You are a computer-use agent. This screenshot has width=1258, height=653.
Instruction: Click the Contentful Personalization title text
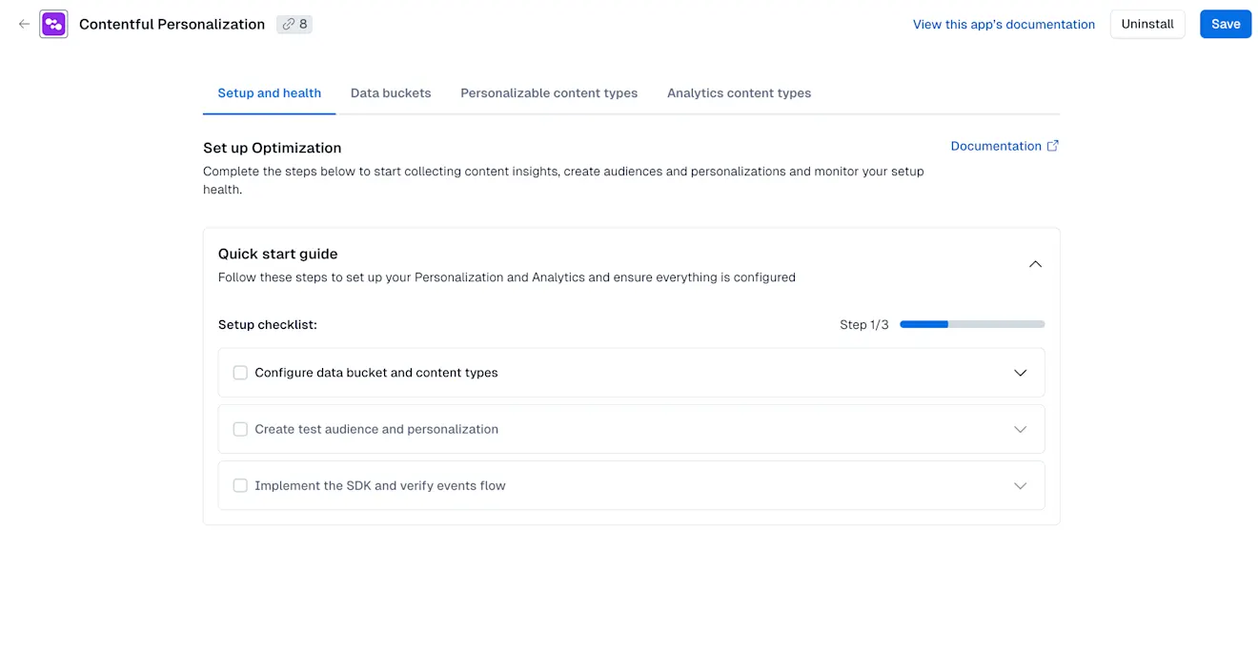pyautogui.click(x=172, y=24)
